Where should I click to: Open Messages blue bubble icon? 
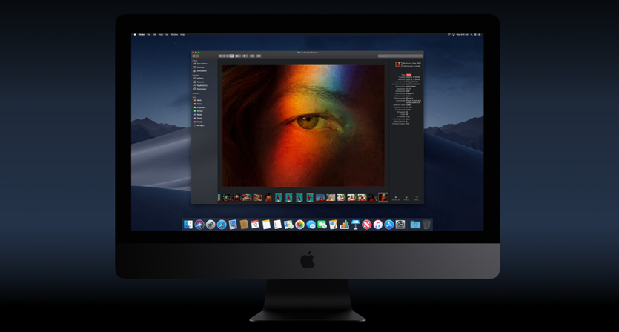tap(311, 225)
